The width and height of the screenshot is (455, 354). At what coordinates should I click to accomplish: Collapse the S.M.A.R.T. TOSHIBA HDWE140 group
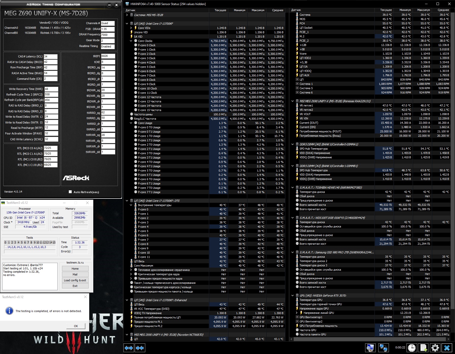[x=292, y=188]
